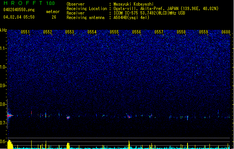Click the curved meteor echo near 0553
The height and width of the screenshot is (149, 234).
(x=68, y=118)
